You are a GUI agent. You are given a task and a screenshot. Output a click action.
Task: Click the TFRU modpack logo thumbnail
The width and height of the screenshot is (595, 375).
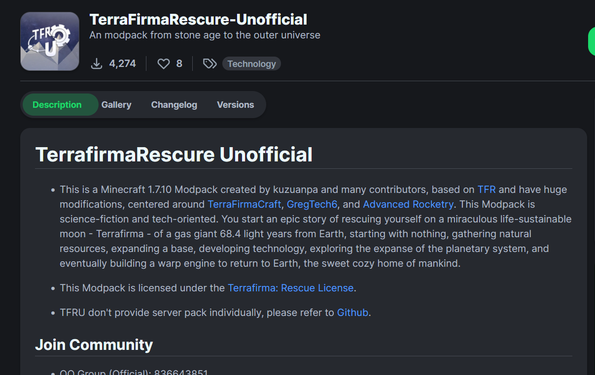pyautogui.click(x=50, y=41)
